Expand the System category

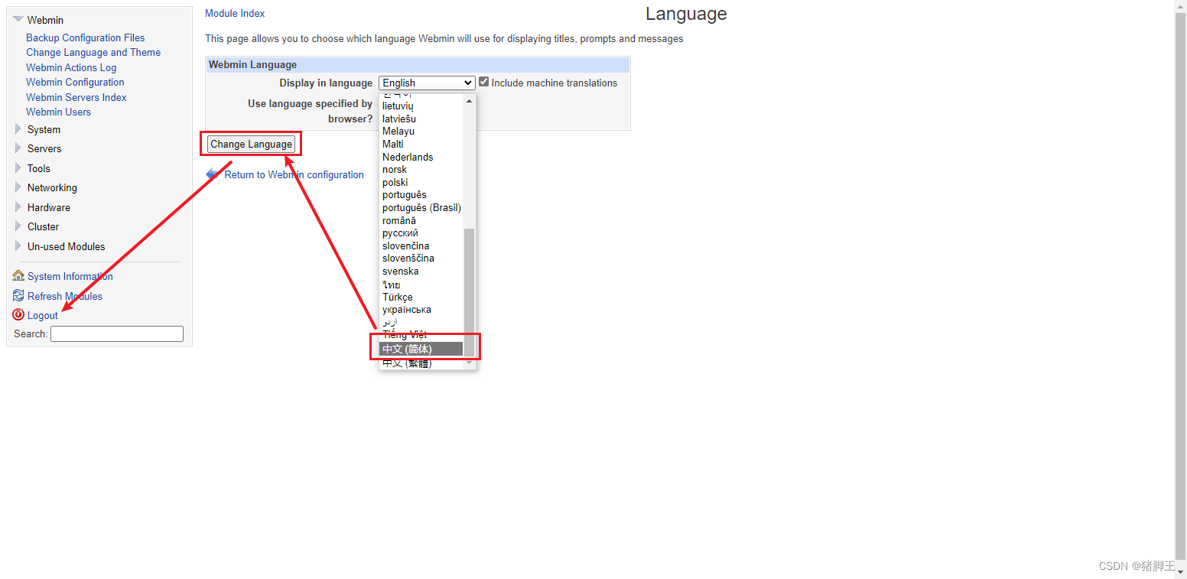click(18, 129)
